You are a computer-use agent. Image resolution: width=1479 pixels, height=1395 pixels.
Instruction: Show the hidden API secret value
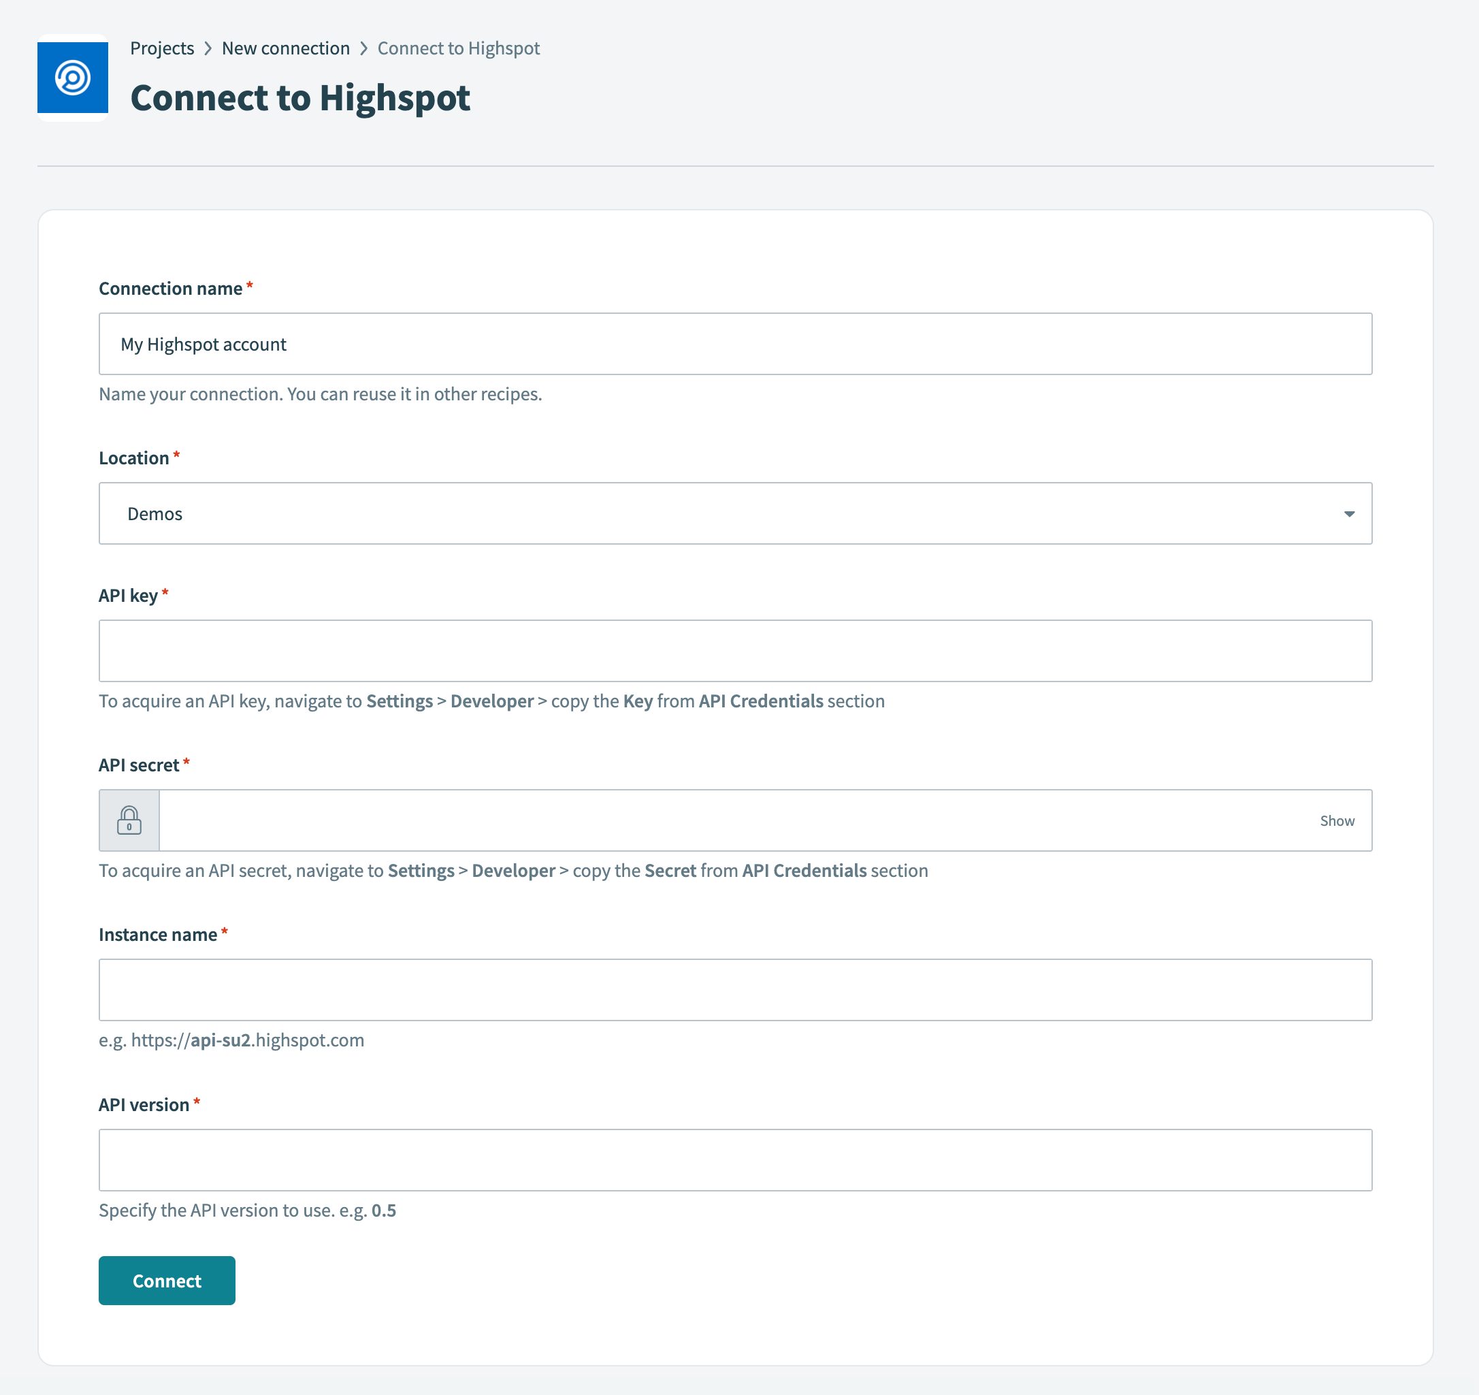click(1337, 820)
